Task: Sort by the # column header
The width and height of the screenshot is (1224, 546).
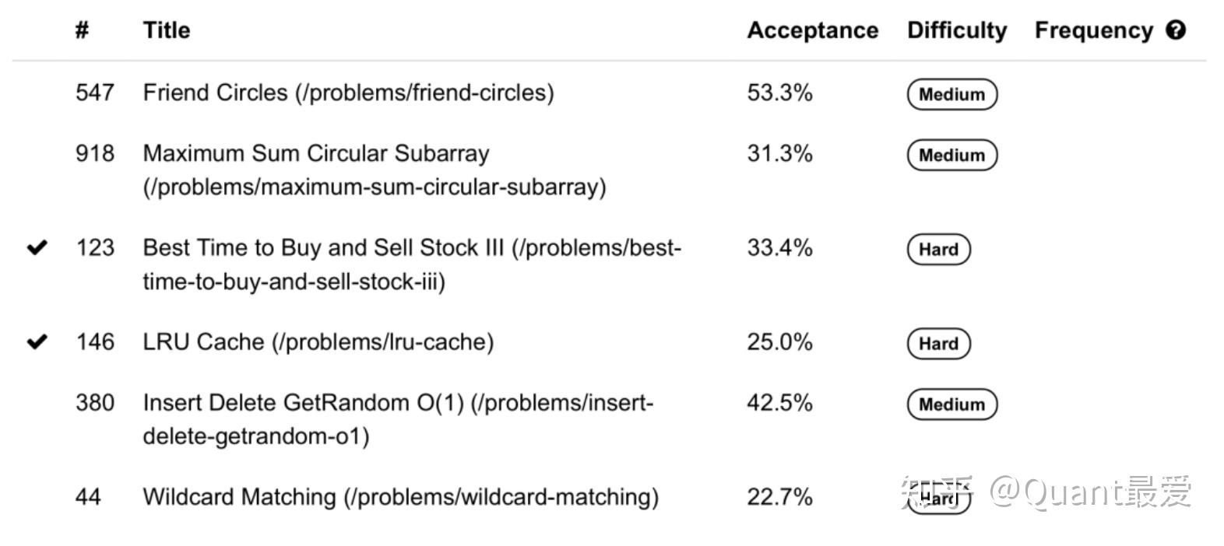Action: 82,30
